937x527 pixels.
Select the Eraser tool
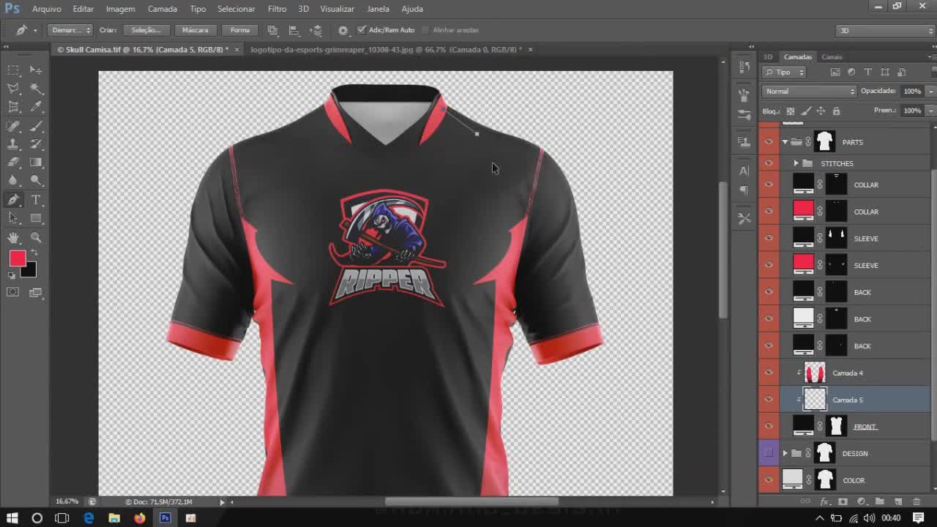pos(13,162)
